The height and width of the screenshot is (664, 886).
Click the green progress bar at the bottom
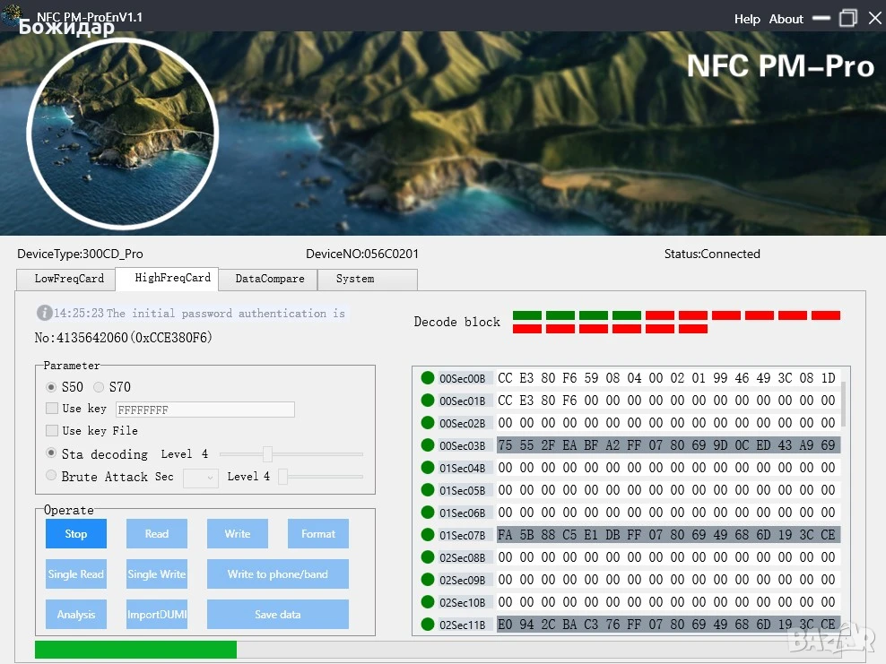click(x=135, y=650)
